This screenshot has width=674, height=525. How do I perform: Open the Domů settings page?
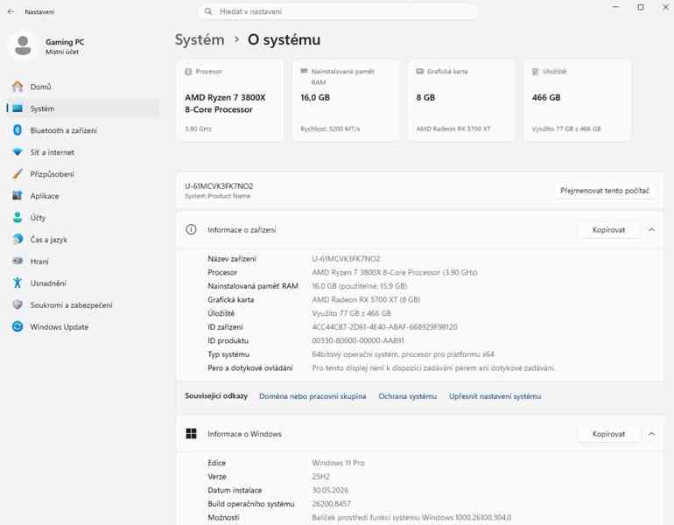(x=83, y=87)
